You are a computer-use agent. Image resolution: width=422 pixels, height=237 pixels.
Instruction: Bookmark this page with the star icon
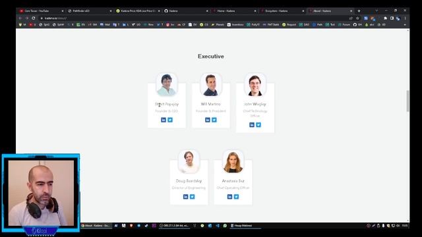pyautogui.click(x=357, y=18)
